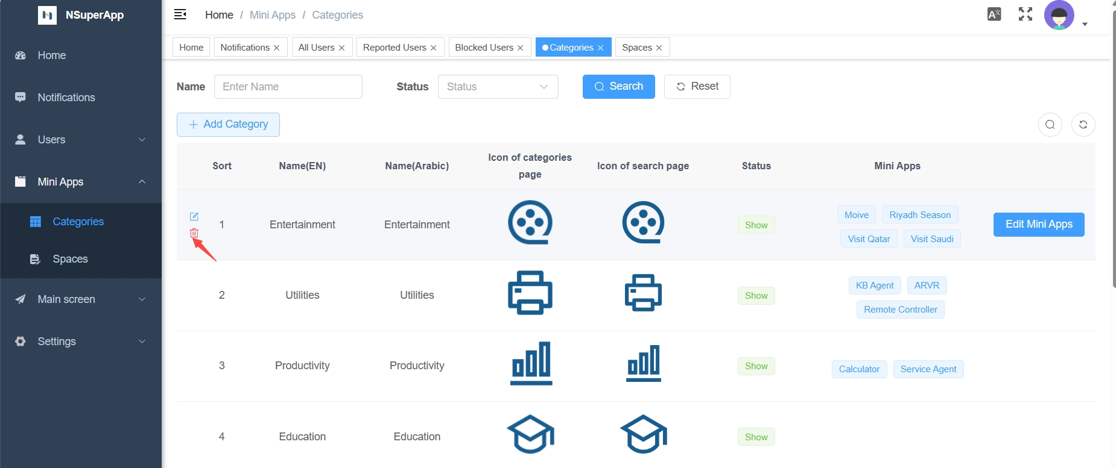
Task: Click the Edit Mini Apps button
Action: pyautogui.click(x=1039, y=225)
